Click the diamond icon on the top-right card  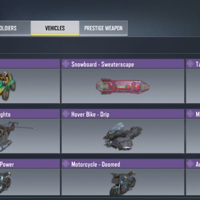[x=190, y=64]
